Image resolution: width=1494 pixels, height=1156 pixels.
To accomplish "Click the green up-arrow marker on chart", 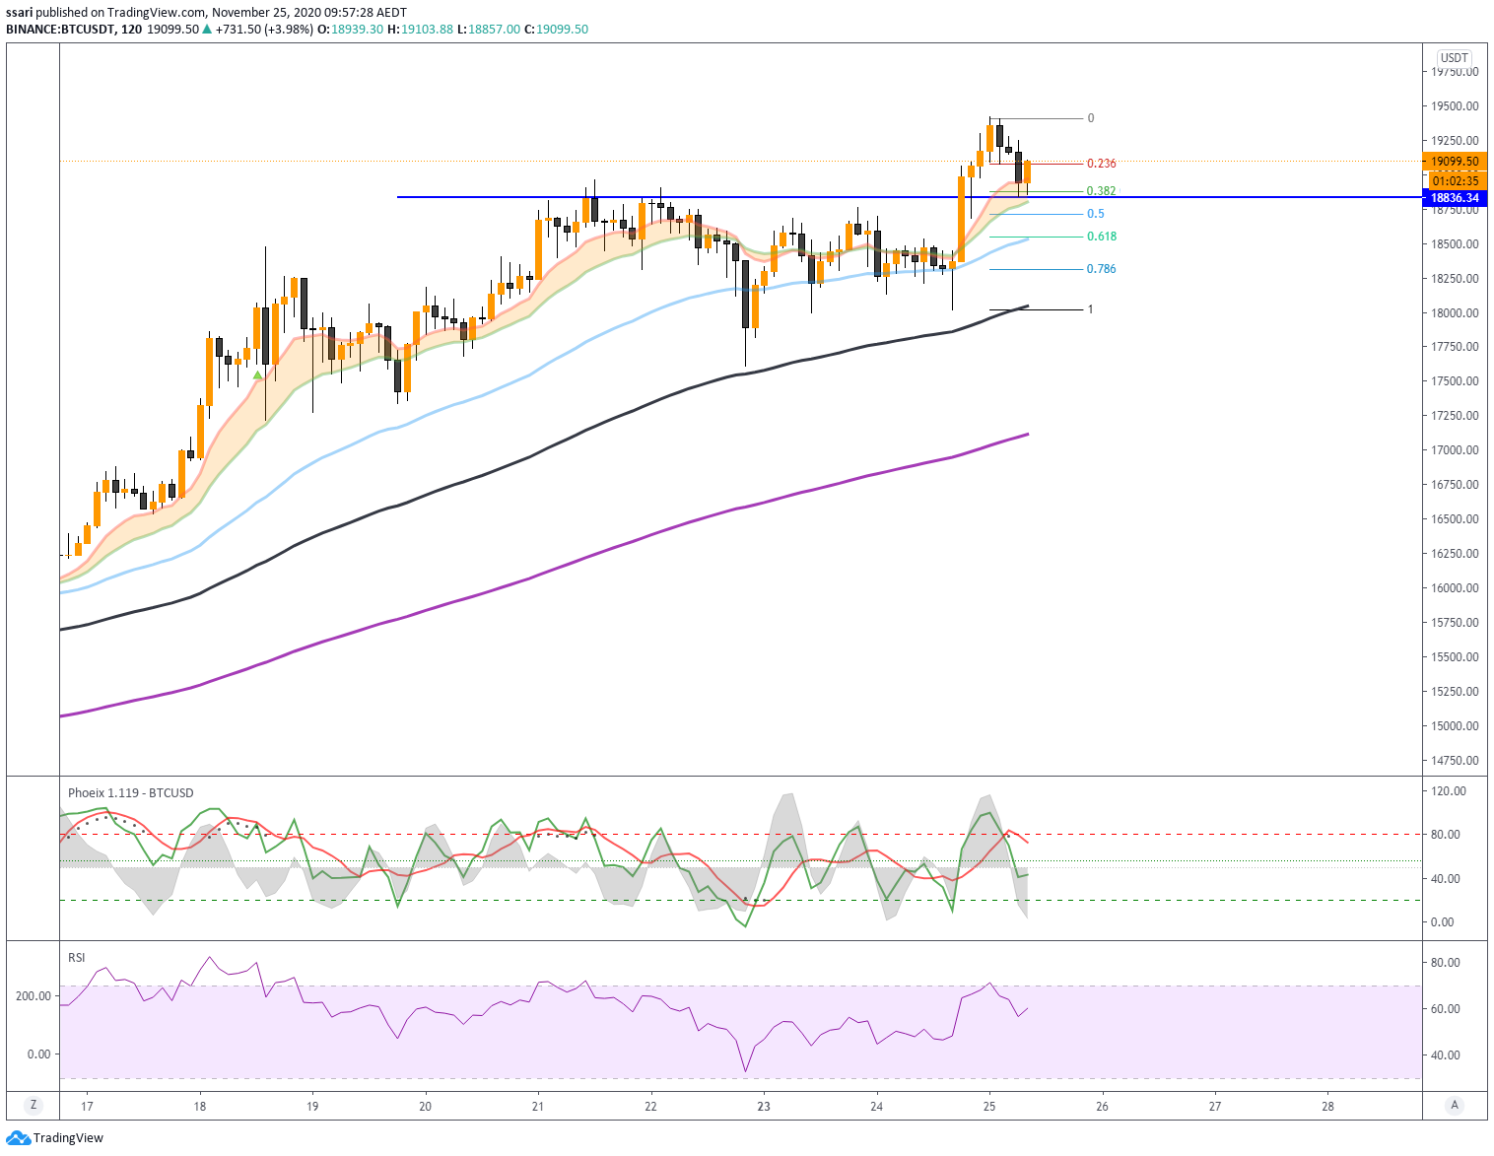I will (258, 374).
